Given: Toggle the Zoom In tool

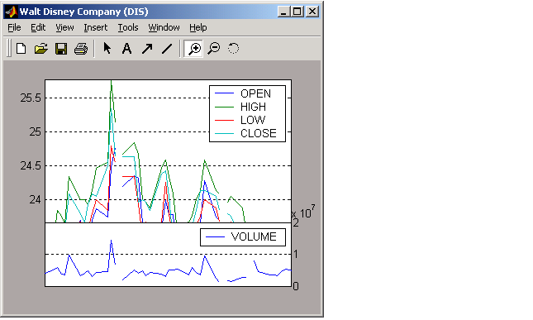Looking at the screenshot, I should [193, 48].
